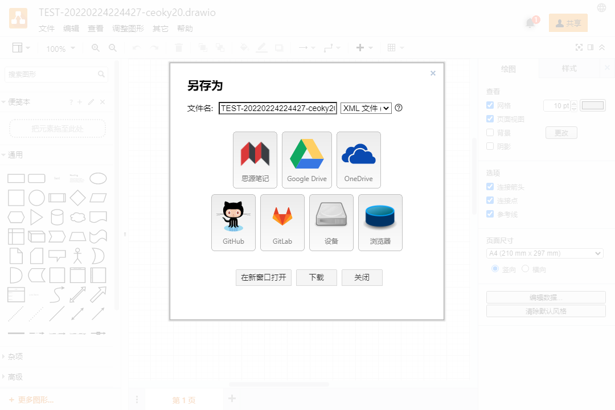Open the insert plus dropdown
This screenshot has width=615, height=410.
pyautogui.click(x=364, y=48)
